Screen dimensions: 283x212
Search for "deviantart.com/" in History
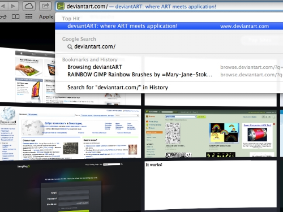pyautogui.click(x=118, y=88)
